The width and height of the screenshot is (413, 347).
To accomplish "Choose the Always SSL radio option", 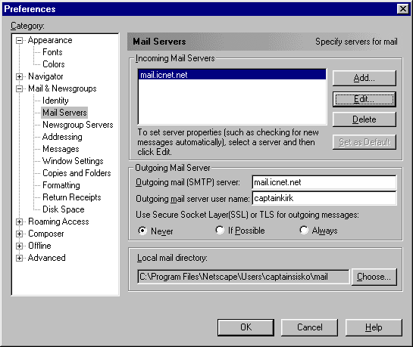I will tap(304, 230).
